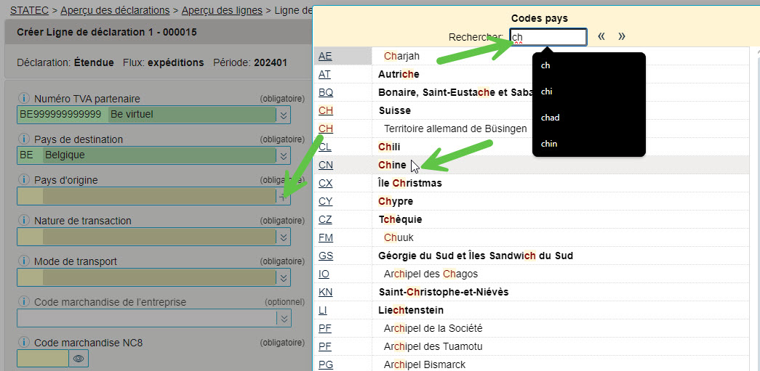The width and height of the screenshot is (760, 371).
Task: Click the Île Christmas entry
Action: click(x=410, y=184)
